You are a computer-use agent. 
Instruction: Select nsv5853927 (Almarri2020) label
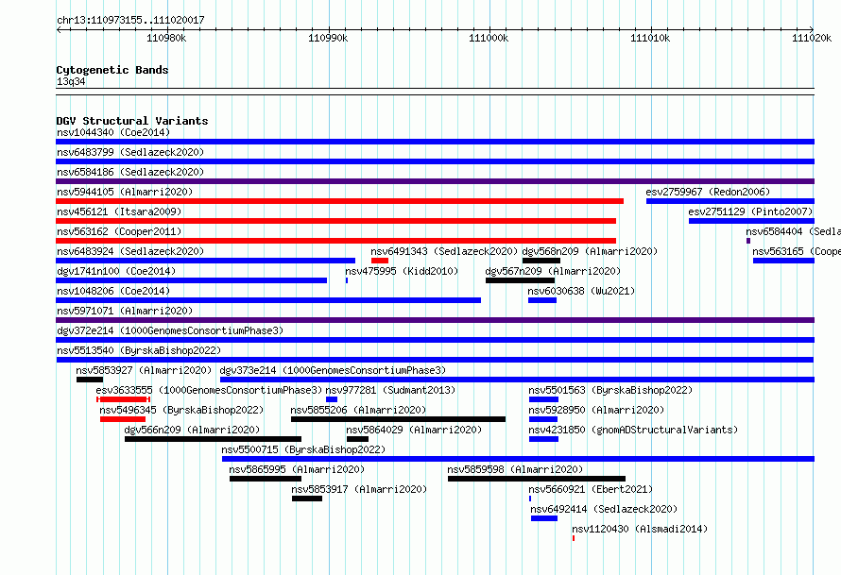pyautogui.click(x=144, y=370)
